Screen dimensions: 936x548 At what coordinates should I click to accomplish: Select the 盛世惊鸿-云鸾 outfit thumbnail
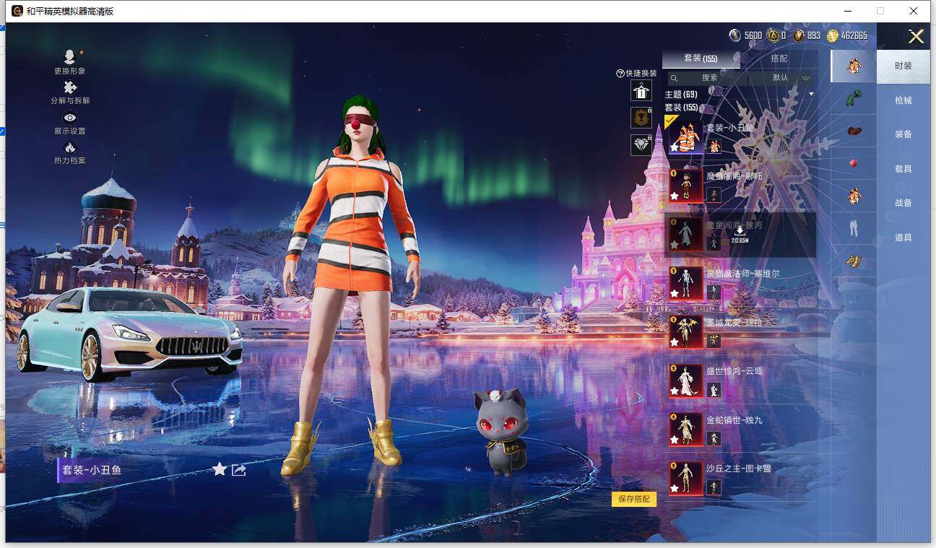[685, 380]
